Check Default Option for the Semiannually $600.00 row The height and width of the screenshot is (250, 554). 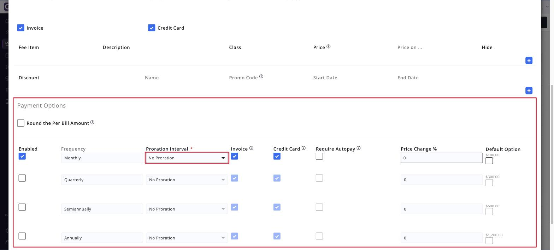pyautogui.click(x=489, y=212)
